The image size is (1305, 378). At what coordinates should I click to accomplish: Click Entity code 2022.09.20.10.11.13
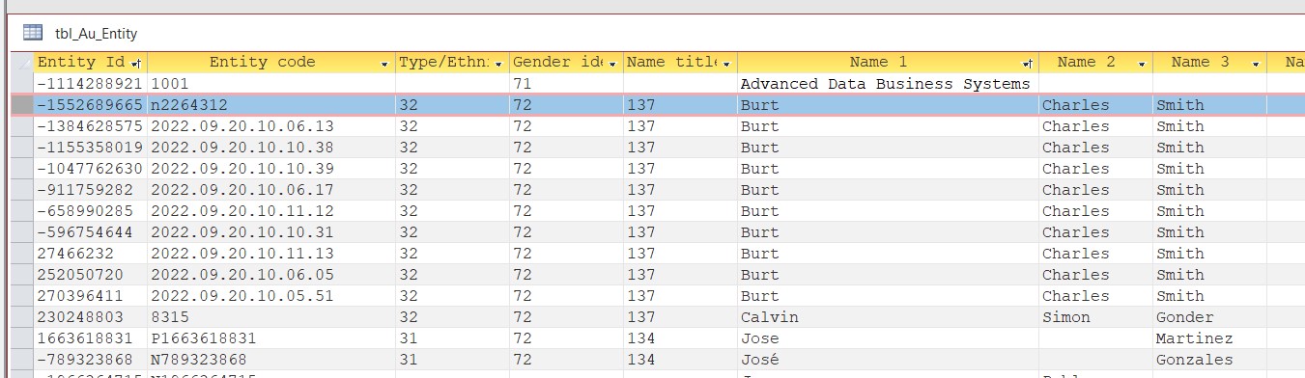(x=271, y=254)
